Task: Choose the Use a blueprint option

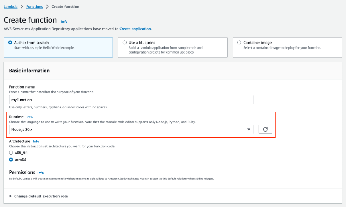Action: coord(125,42)
